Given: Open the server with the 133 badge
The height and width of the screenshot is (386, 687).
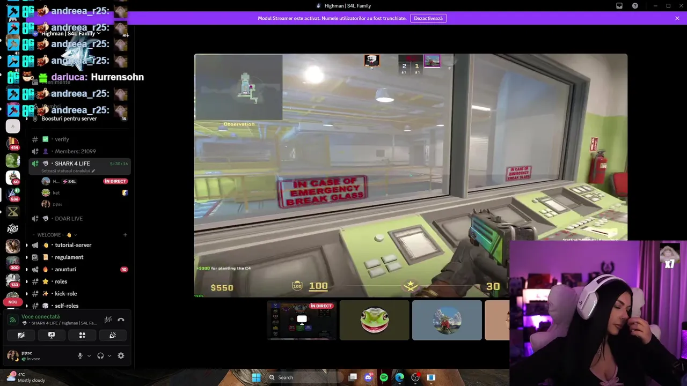Looking at the screenshot, I should click(13, 279).
